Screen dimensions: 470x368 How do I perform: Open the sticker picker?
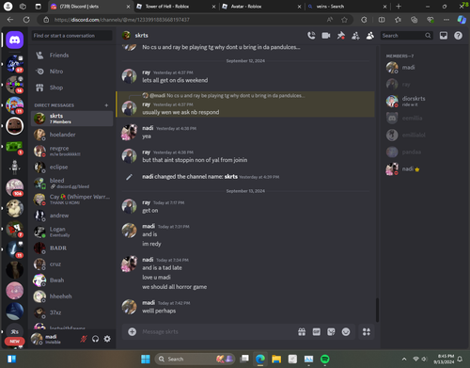pyautogui.click(x=331, y=331)
